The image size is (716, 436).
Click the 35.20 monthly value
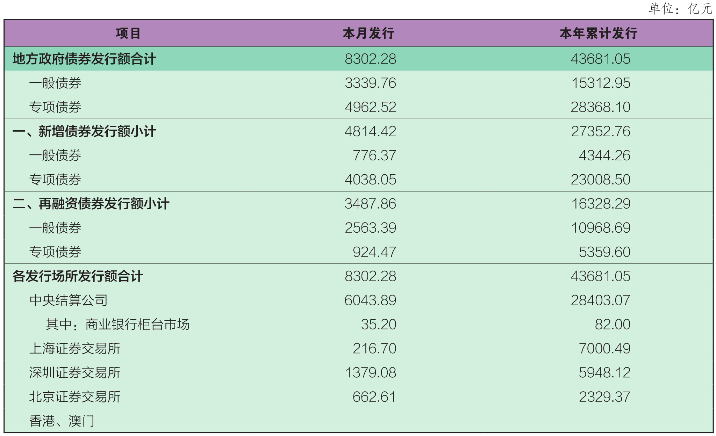pos(379,325)
